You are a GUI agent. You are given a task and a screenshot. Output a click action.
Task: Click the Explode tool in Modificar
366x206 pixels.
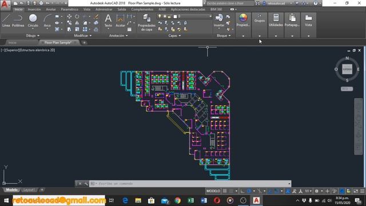[x=96, y=23]
